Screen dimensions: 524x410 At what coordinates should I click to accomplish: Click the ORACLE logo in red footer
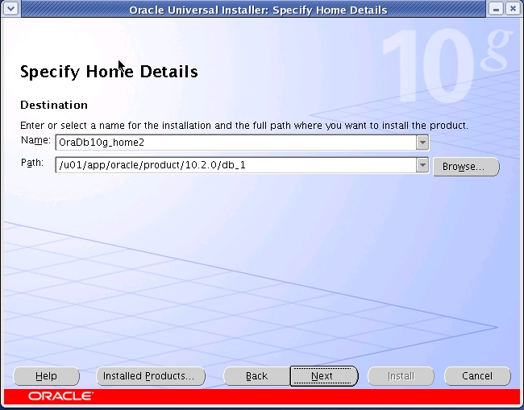click(x=60, y=396)
